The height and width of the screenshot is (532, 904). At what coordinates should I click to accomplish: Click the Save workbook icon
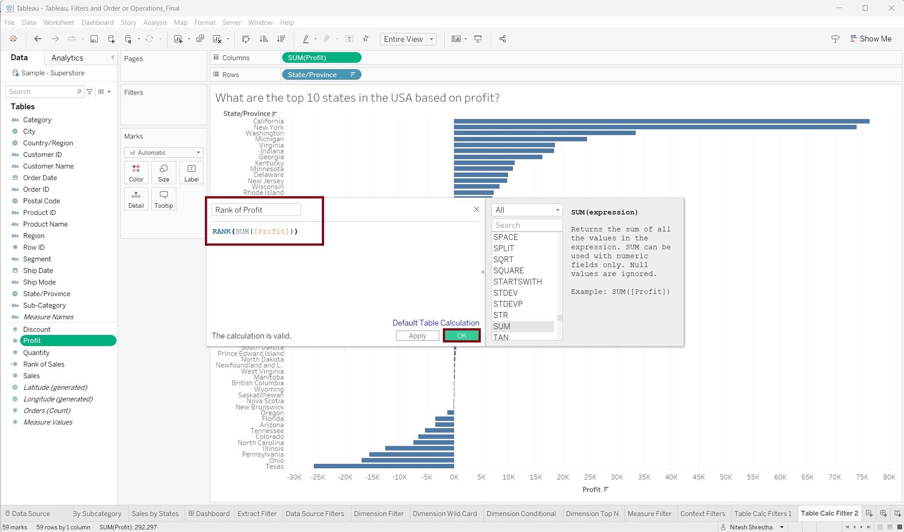[94, 39]
